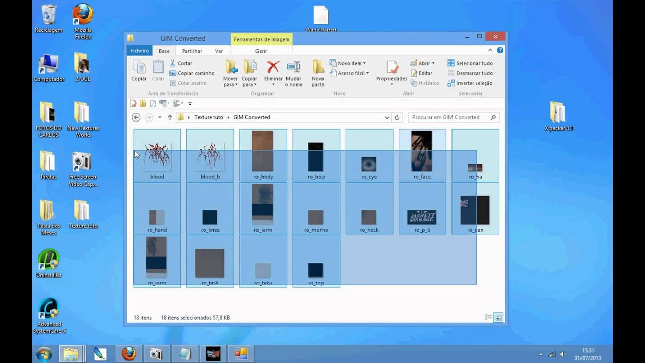Switch to the Partilhar tab

[192, 51]
